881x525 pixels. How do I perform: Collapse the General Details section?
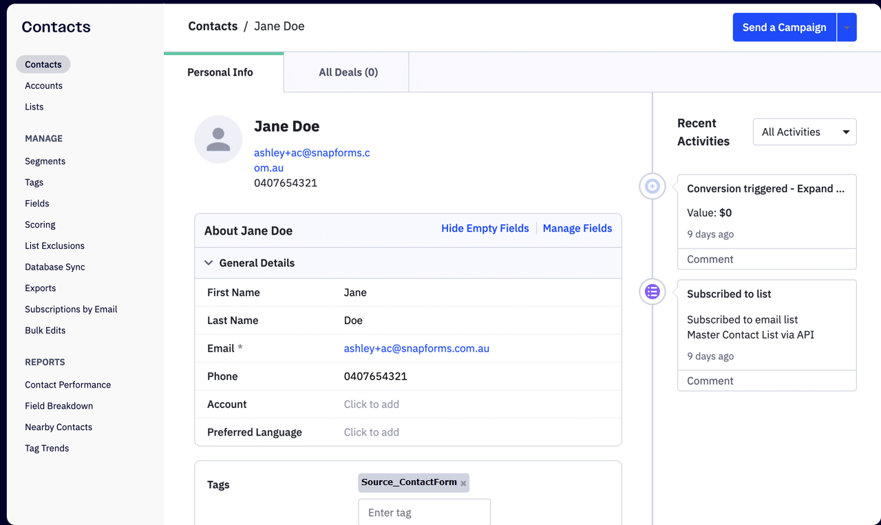click(209, 262)
